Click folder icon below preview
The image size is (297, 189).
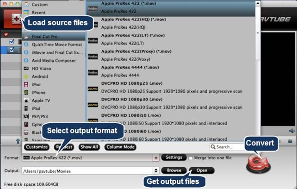290,141
